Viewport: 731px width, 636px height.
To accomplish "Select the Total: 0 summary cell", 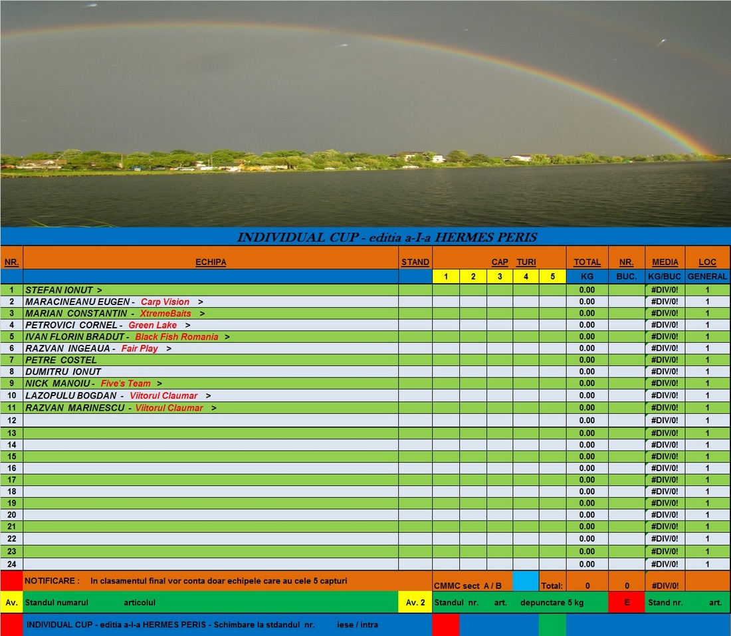I will pos(587,585).
